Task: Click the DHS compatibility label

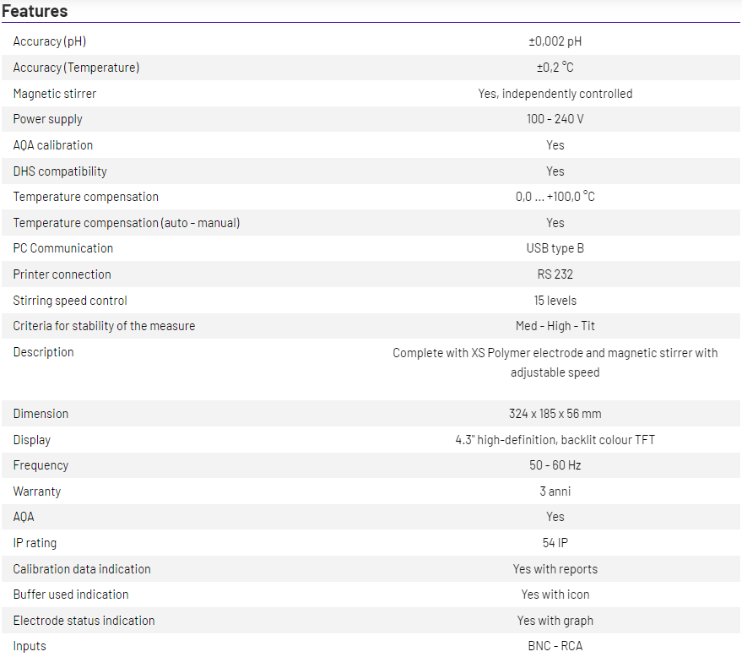Action: (60, 171)
